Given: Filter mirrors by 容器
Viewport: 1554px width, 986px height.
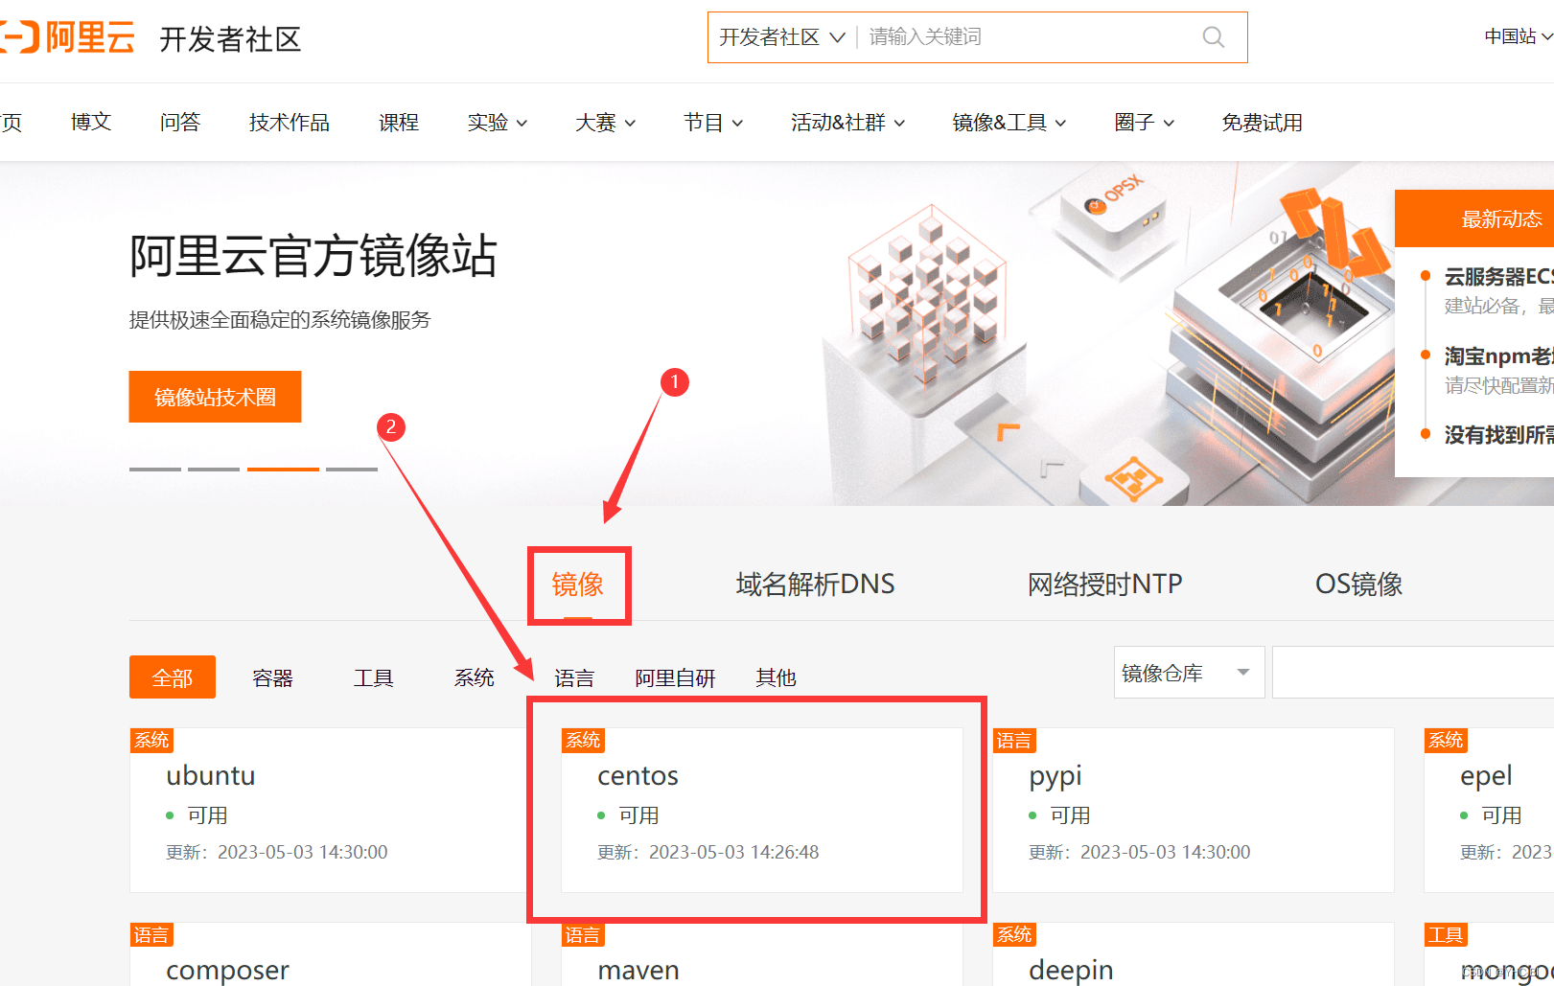Looking at the screenshot, I should pos(272,678).
